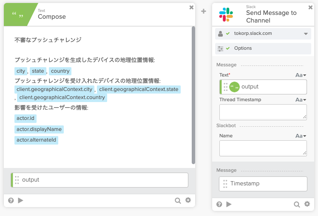The width and height of the screenshot is (318, 216).
Task: Open Thread Timestamp Aa type dropdown
Action: coord(301,100)
